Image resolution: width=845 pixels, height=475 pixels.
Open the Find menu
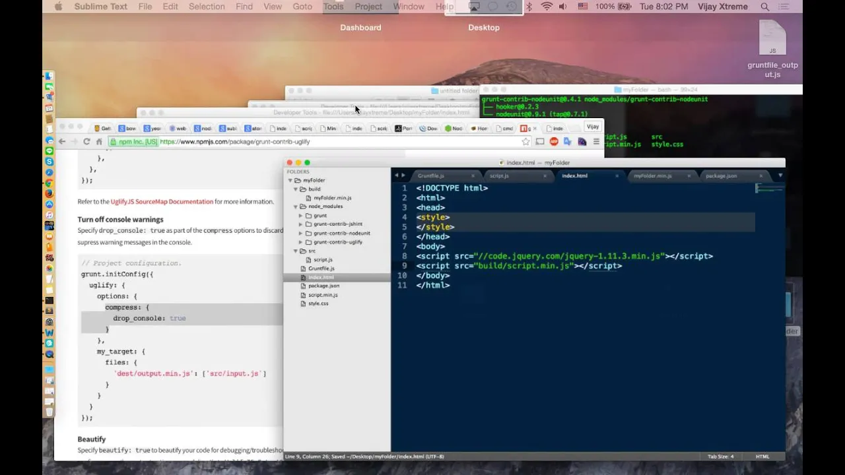click(244, 7)
